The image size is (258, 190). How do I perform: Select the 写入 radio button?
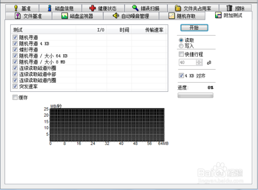[x=181, y=46]
